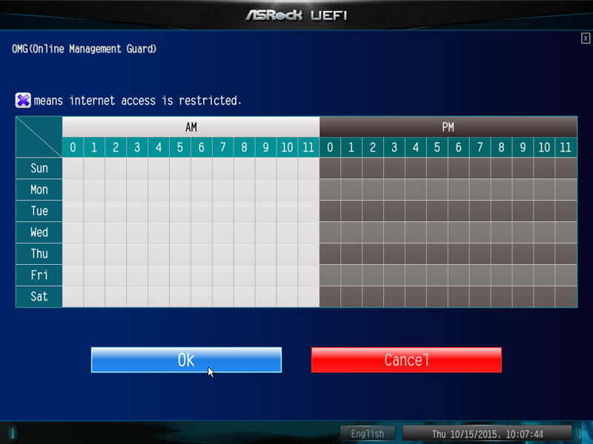Close the OMG dialog with X
This screenshot has height=444, width=593.
586,38
